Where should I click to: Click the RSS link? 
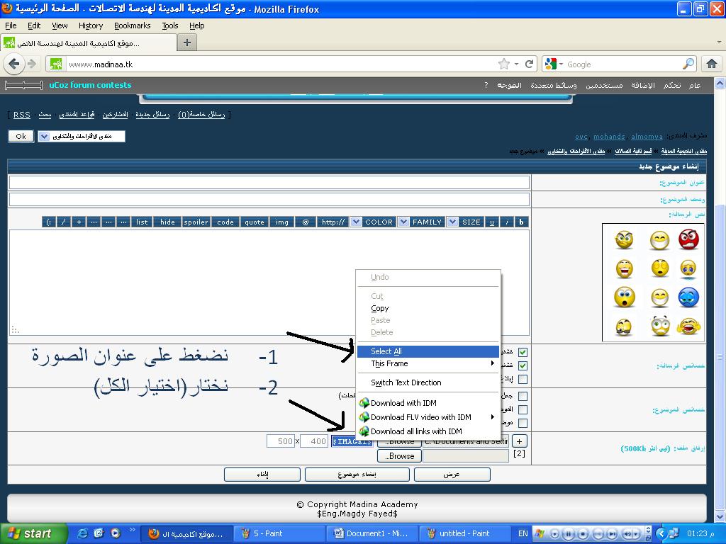(x=22, y=115)
